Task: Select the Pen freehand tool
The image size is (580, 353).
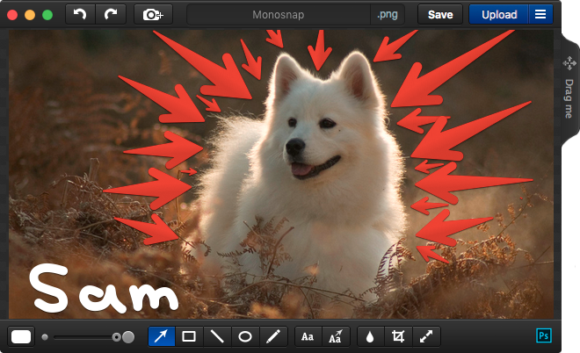Action: pos(273,336)
